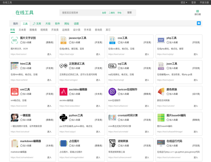Star 在线运行代码 with 加入收藏
The height and width of the screenshot is (162, 211).
[x=172, y=145]
